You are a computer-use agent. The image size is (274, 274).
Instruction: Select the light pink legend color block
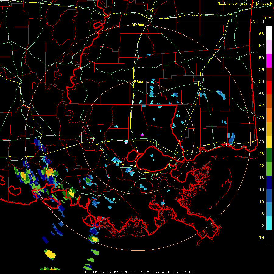[269, 47]
